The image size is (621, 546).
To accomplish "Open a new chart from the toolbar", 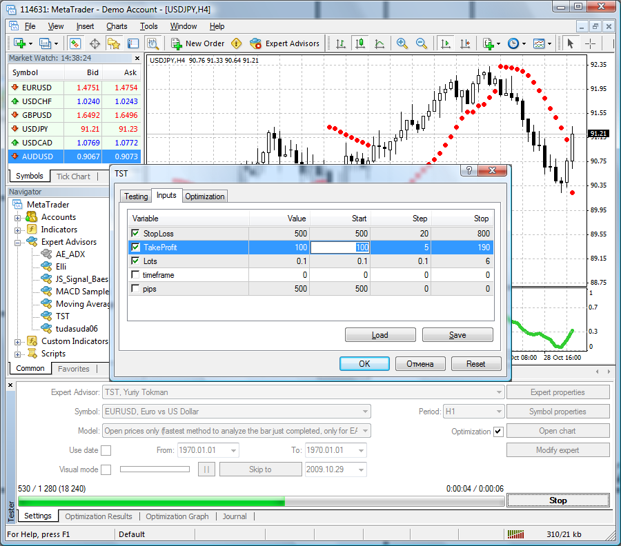I will (x=20, y=43).
